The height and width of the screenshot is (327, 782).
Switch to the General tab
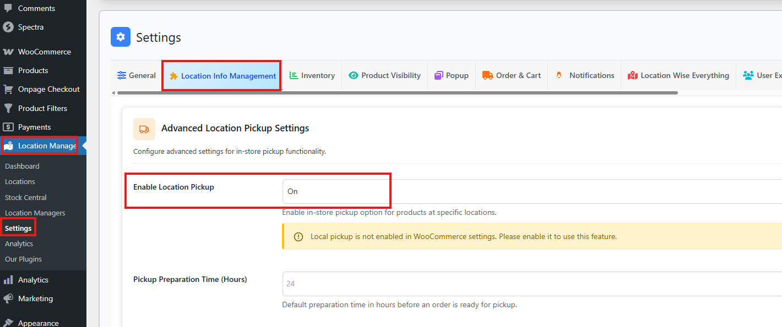click(x=136, y=75)
